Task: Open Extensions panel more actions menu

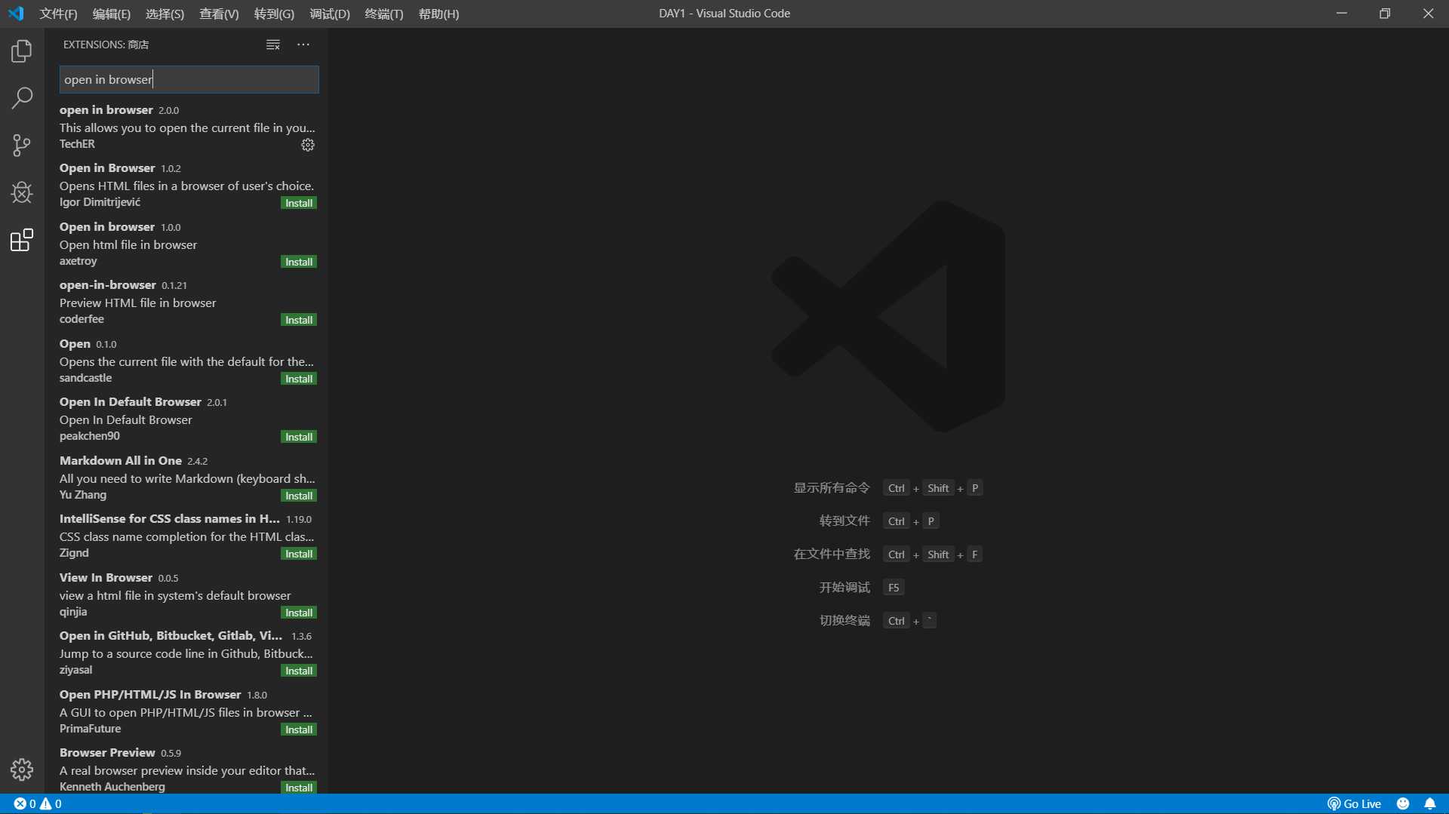Action: (303, 45)
